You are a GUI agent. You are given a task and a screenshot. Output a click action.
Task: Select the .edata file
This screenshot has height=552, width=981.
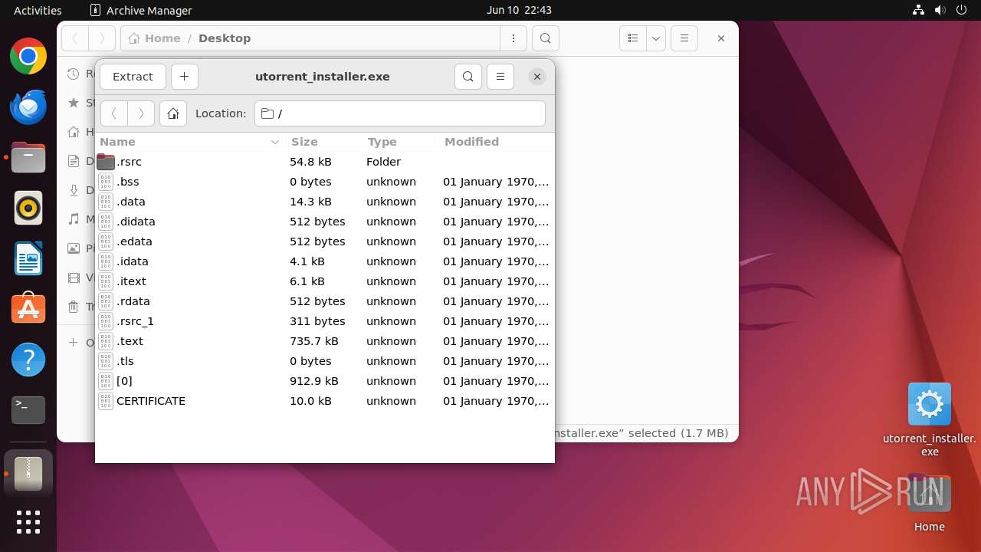(324, 242)
